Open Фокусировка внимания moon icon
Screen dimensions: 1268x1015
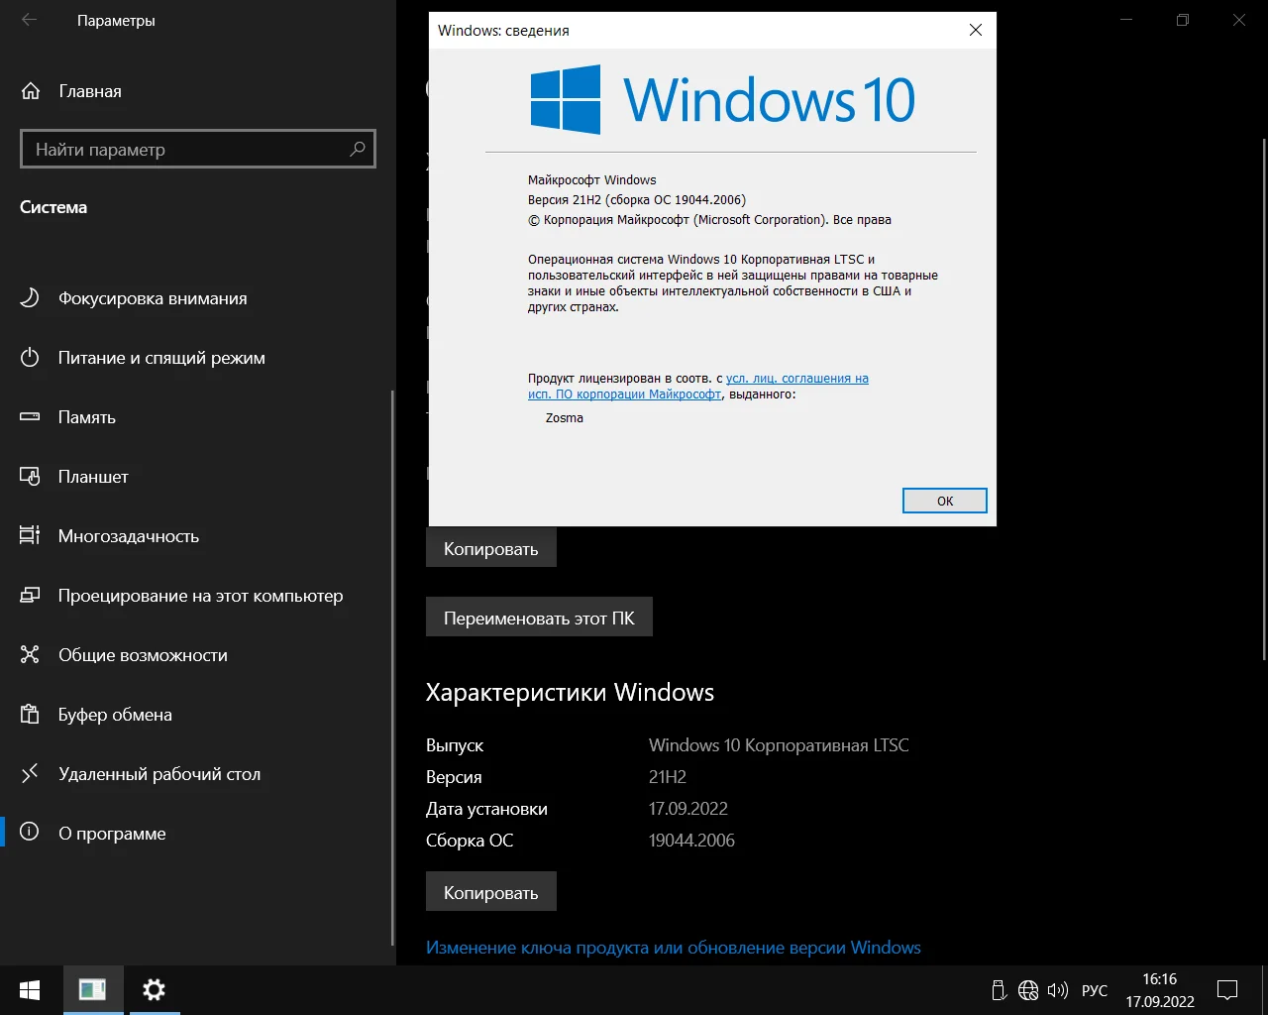tap(30, 298)
